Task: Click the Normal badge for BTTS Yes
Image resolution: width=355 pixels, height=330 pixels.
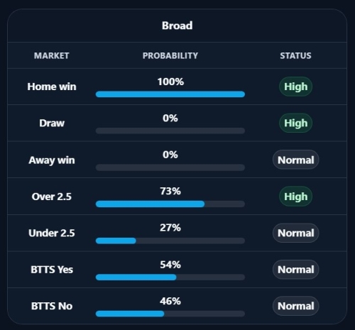Action: (295, 270)
